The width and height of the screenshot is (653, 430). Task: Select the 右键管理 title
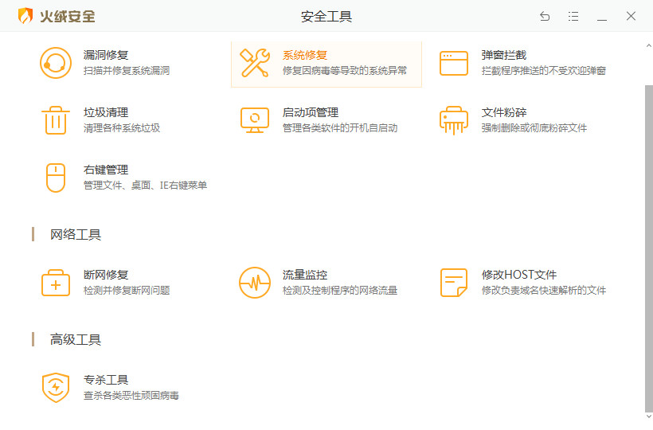[106, 170]
